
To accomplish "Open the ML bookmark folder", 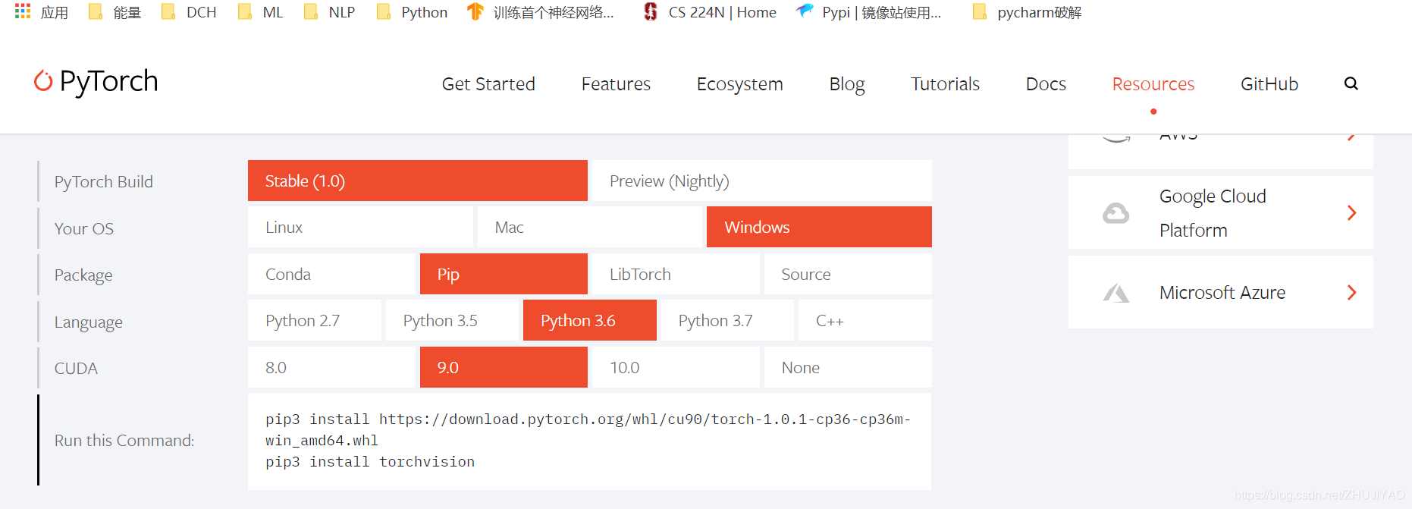I will pyautogui.click(x=261, y=12).
